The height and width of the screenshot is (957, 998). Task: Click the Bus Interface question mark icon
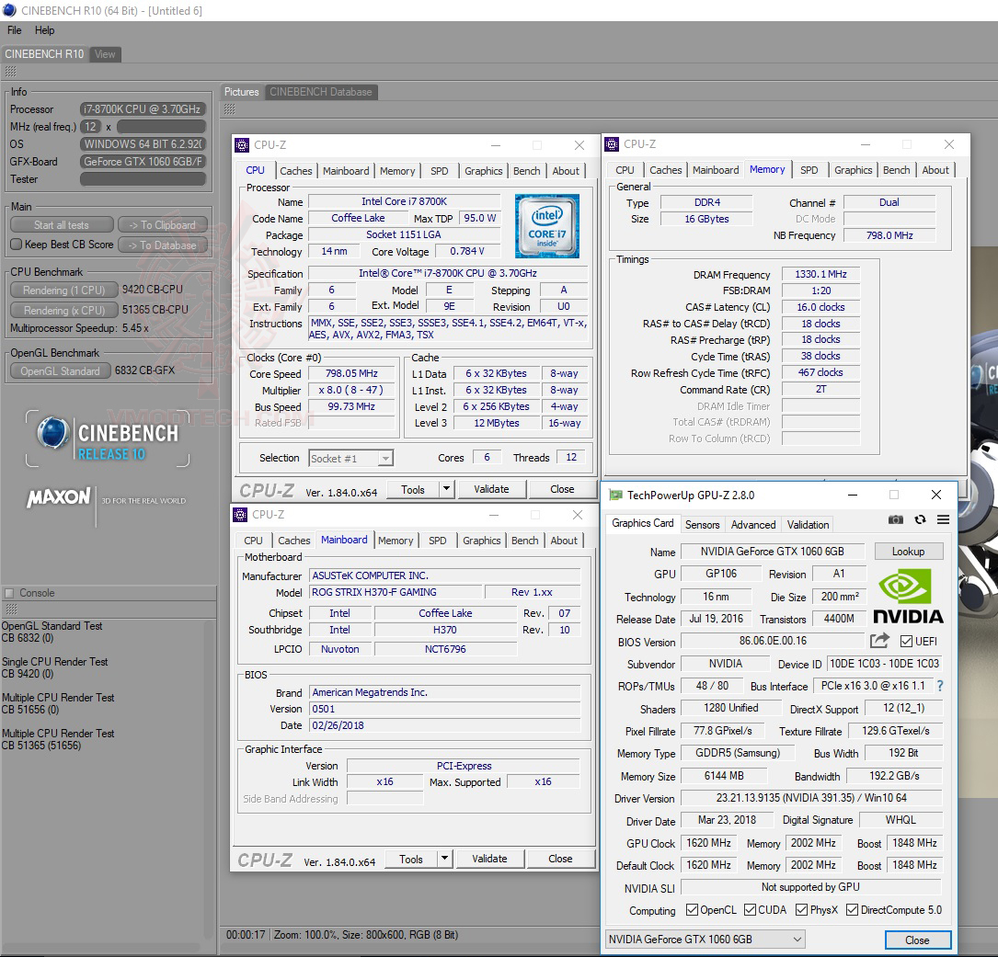coord(939,686)
